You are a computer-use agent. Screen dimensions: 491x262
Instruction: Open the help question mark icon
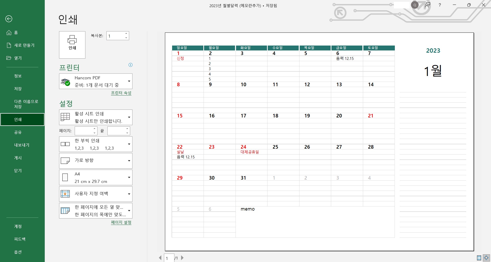440,5
